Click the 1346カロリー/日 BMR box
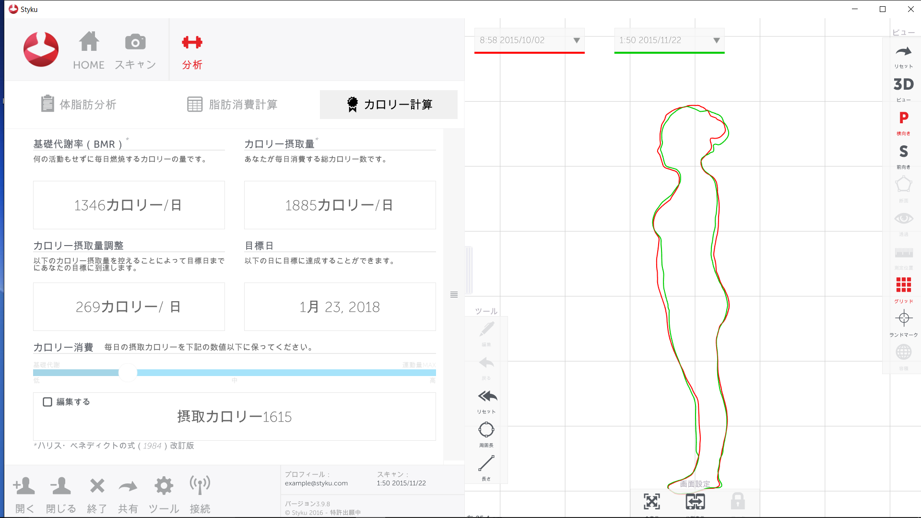The width and height of the screenshot is (921, 518). [129, 205]
